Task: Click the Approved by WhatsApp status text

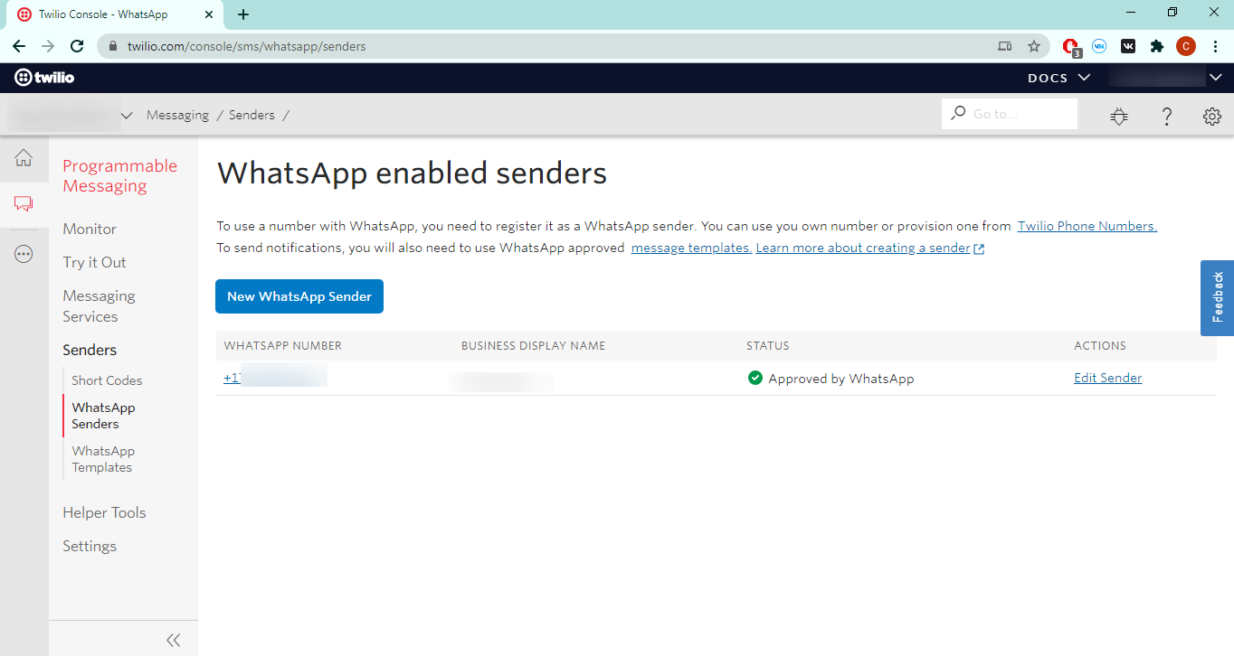Action: point(841,379)
